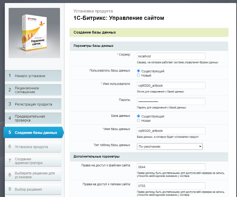Choose the 'Новый' database user option
Image resolution: width=237 pixels, height=197 pixels.
coord(139,75)
